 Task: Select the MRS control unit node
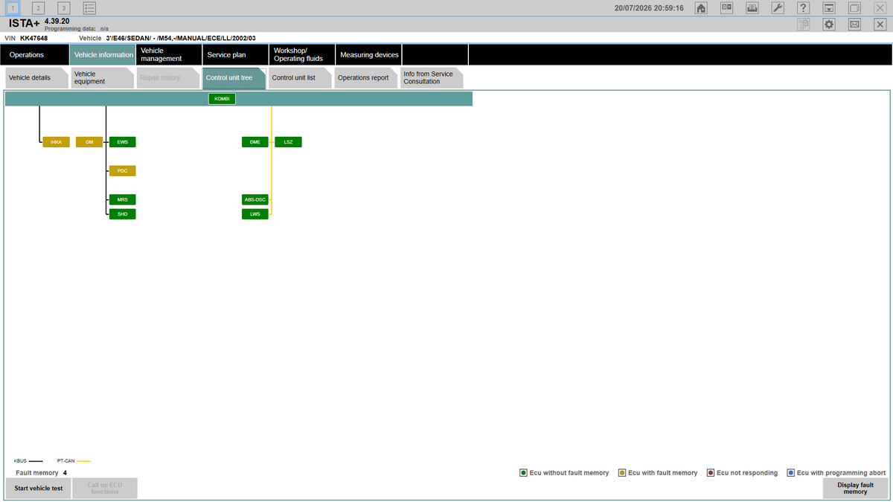coord(123,199)
